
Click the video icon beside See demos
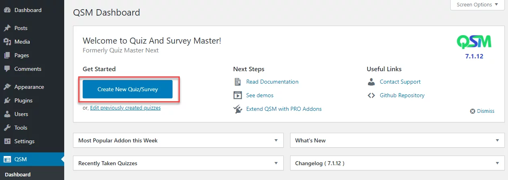(x=238, y=95)
